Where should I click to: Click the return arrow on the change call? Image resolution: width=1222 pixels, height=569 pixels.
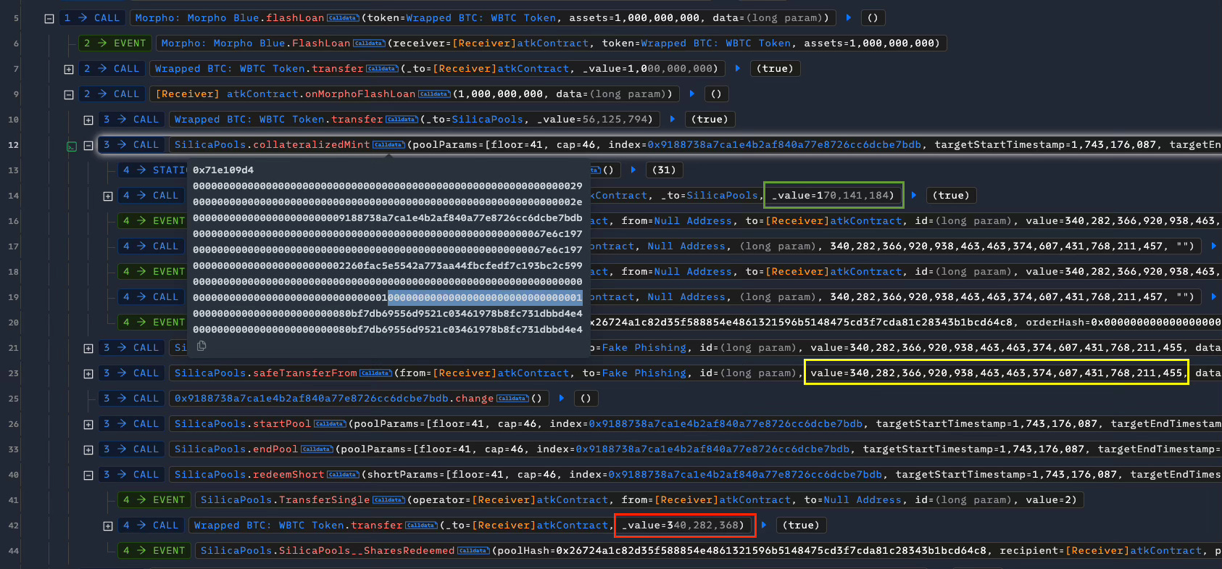click(x=562, y=398)
